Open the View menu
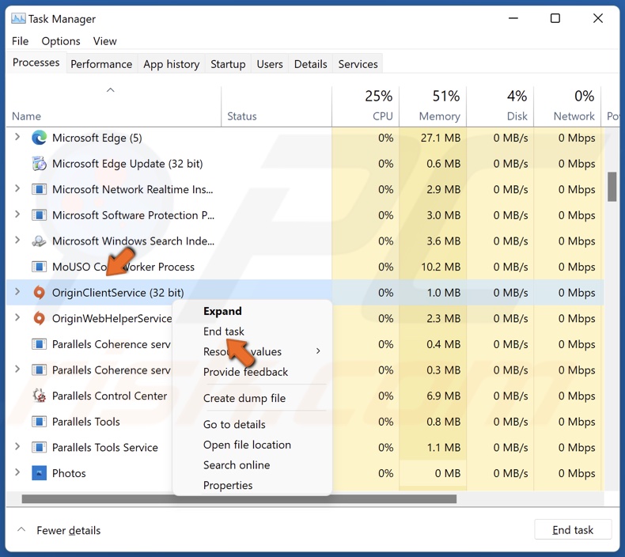This screenshot has width=625, height=557. tap(105, 41)
